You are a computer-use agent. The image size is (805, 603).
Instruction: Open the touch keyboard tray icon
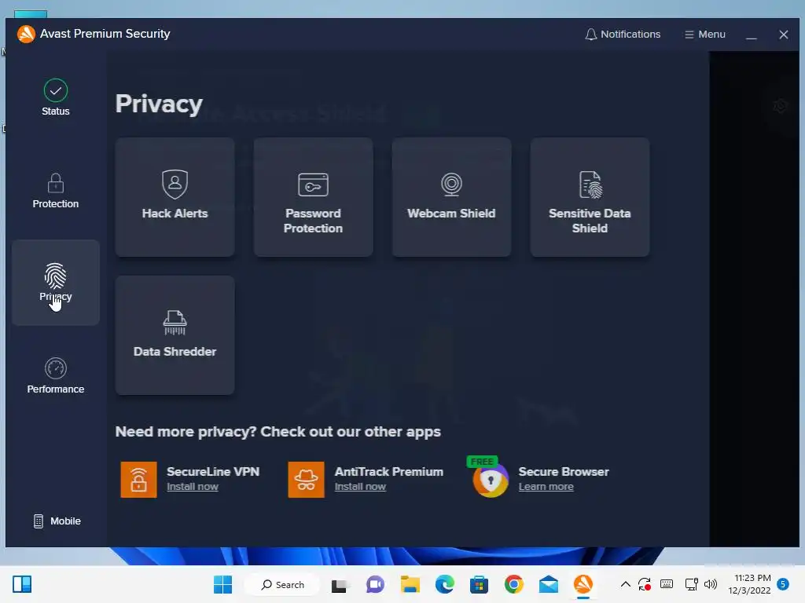point(667,584)
